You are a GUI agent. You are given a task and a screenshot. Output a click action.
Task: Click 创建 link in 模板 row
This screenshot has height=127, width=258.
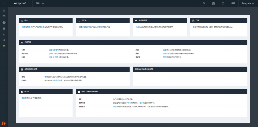pos(165,53)
